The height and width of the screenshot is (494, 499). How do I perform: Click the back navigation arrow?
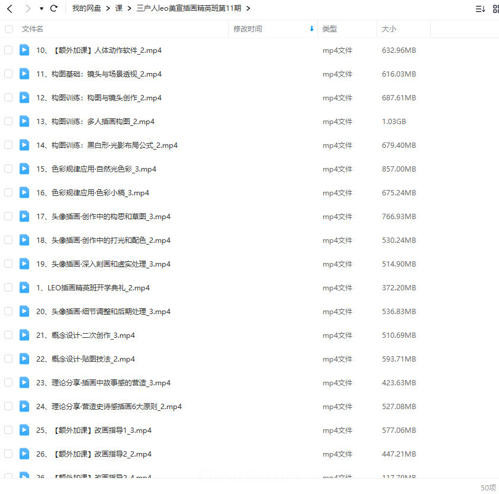[x=10, y=8]
